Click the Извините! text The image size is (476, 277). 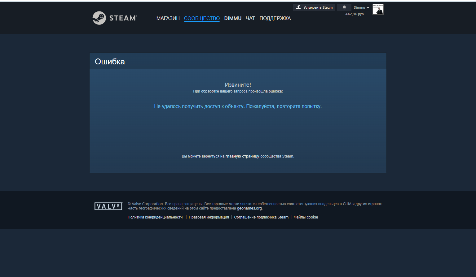pyautogui.click(x=238, y=84)
